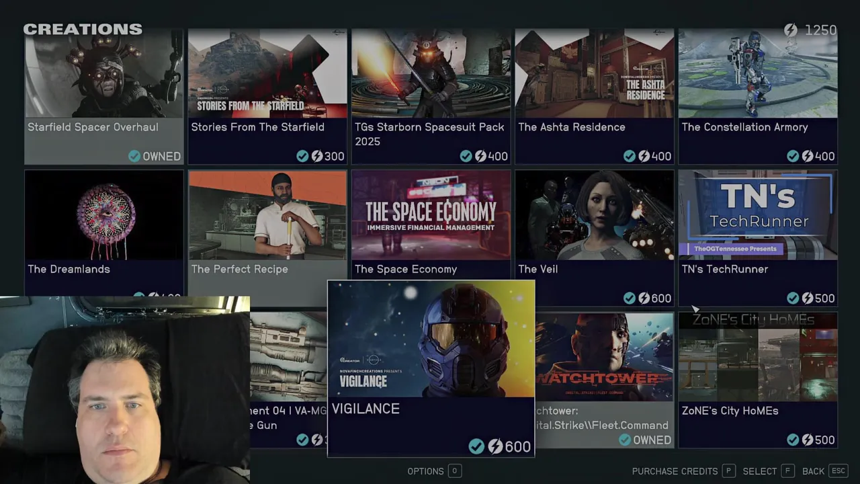Click credit bolt icon on The Constellation Armory
Viewport: 860px width, 484px height.
(x=808, y=156)
